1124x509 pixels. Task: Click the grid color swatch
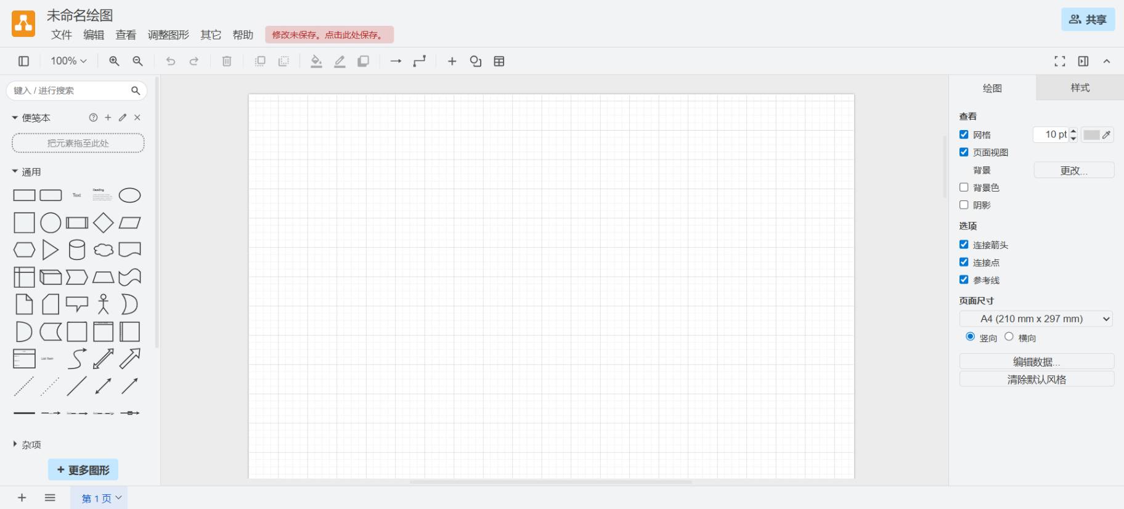point(1091,134)
